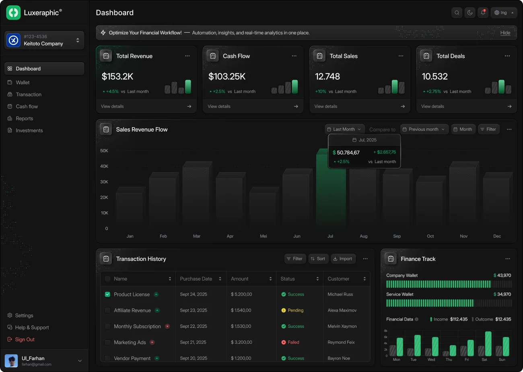Go to Dashboard in sidebar
This screenshot has height=372, width=523.
44,68
